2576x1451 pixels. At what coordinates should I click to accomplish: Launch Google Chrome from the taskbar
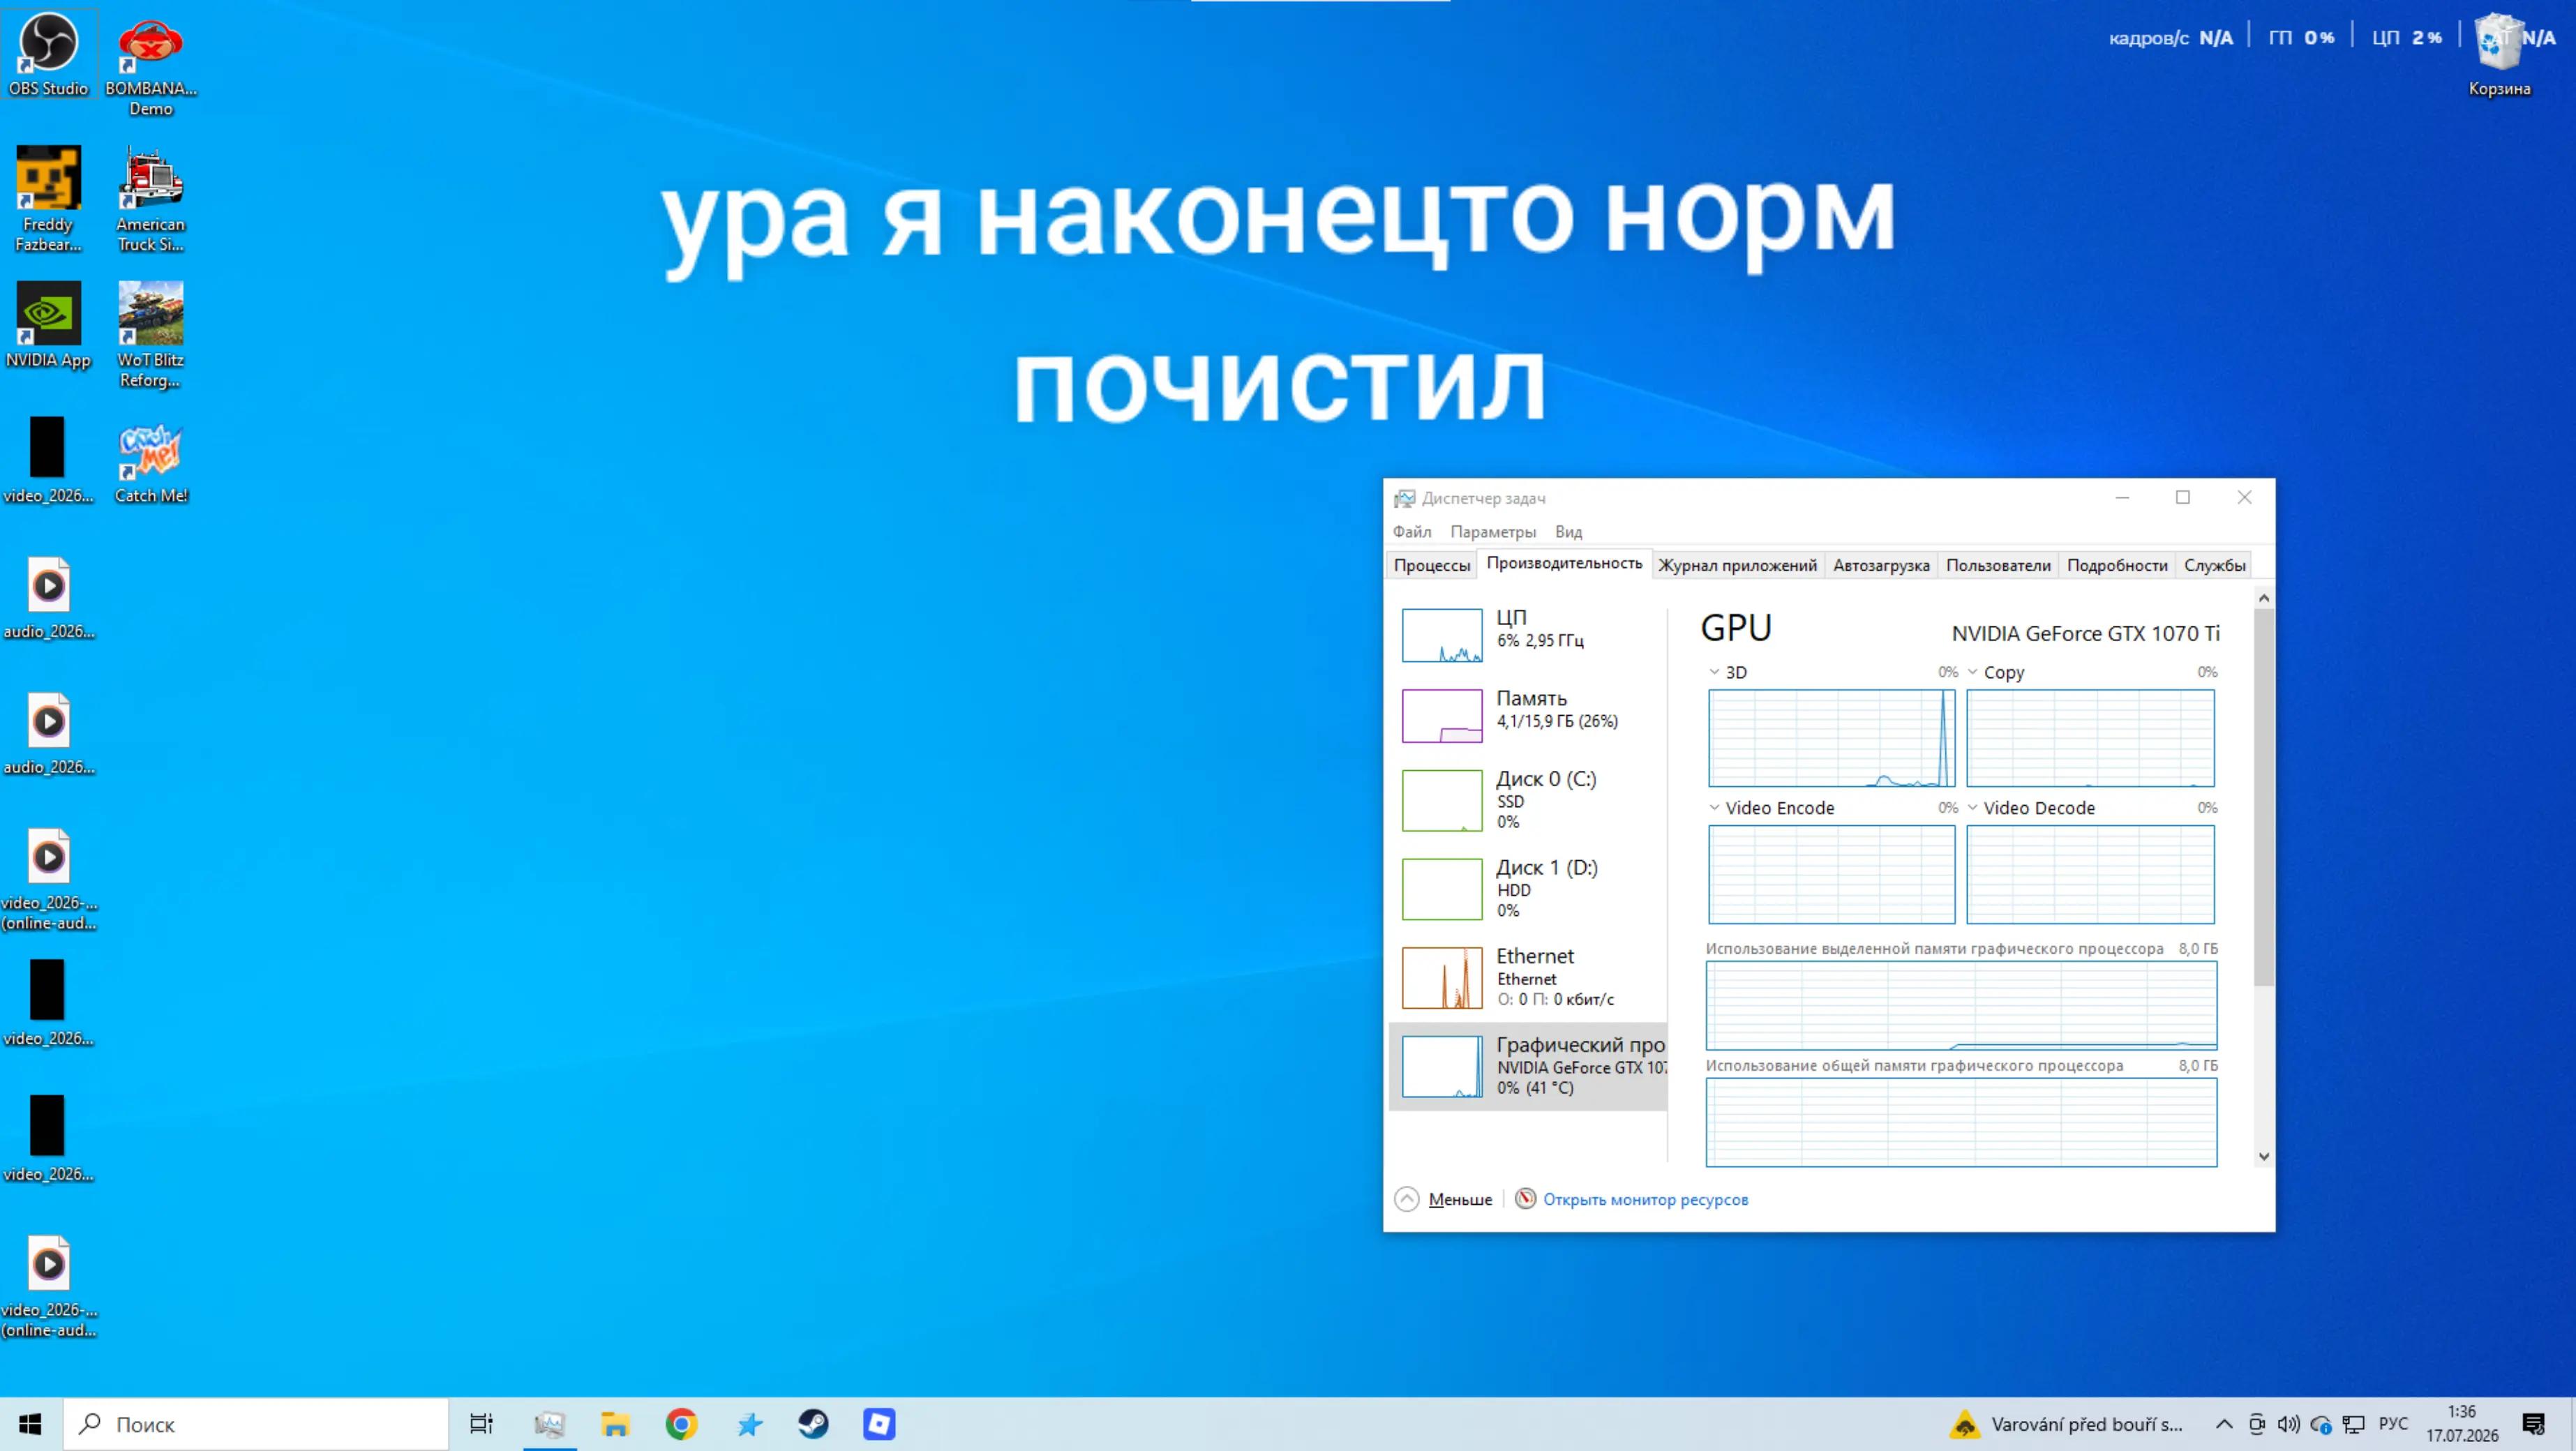point(681,1424)
